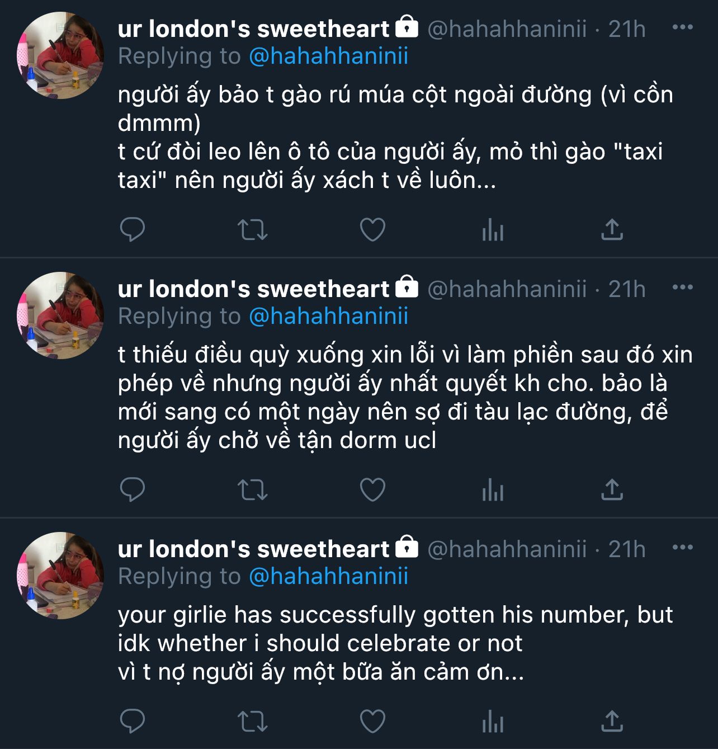
Task: Retweet the "gotten his number" tweet
Action: (252, 720)
